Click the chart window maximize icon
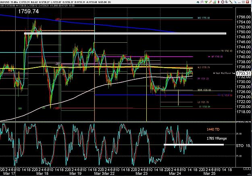This screenshot has height=176, width=252. [x=243, y=2]
